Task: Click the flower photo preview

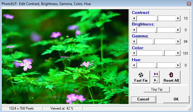Action: (65, 57)
